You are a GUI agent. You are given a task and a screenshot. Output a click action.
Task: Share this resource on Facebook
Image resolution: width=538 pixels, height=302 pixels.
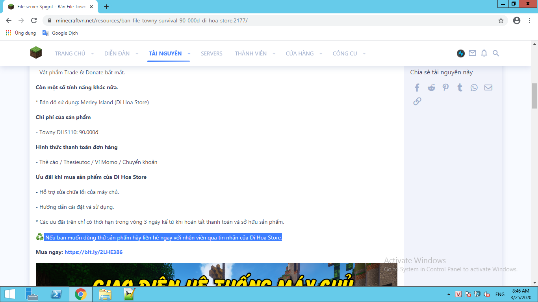coord(417,87)
